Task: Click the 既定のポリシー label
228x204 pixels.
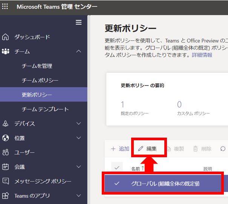Action: pyautogui.click(x=135, y=114)
